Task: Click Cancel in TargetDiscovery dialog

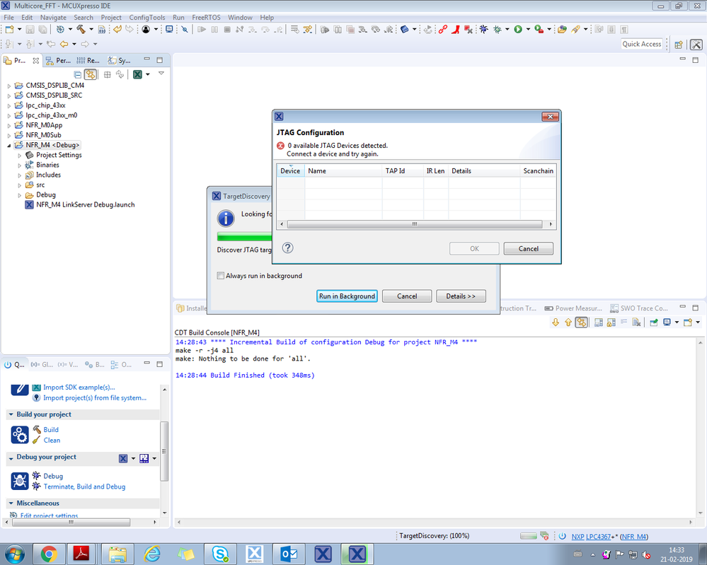Action: pyautogui.click(x=407, y=296)
